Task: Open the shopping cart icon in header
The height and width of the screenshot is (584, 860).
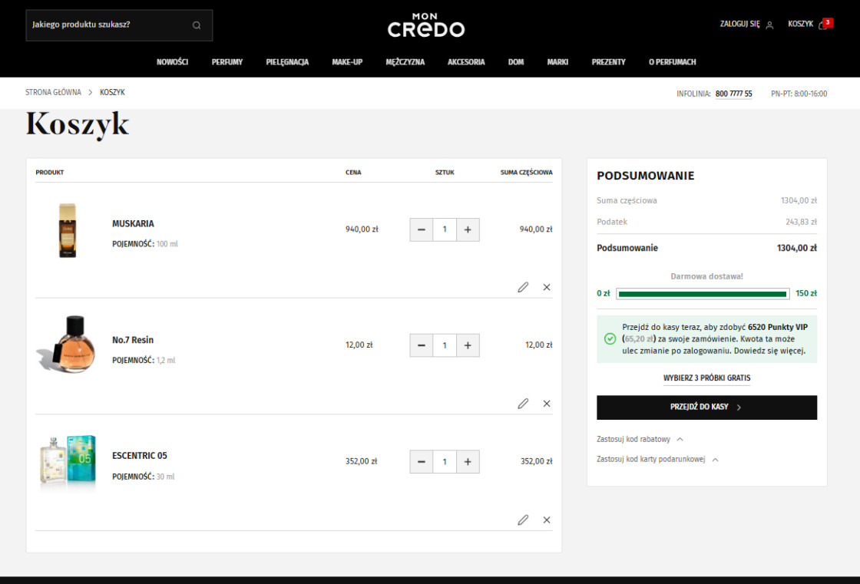Action: (x=822, y=25)
